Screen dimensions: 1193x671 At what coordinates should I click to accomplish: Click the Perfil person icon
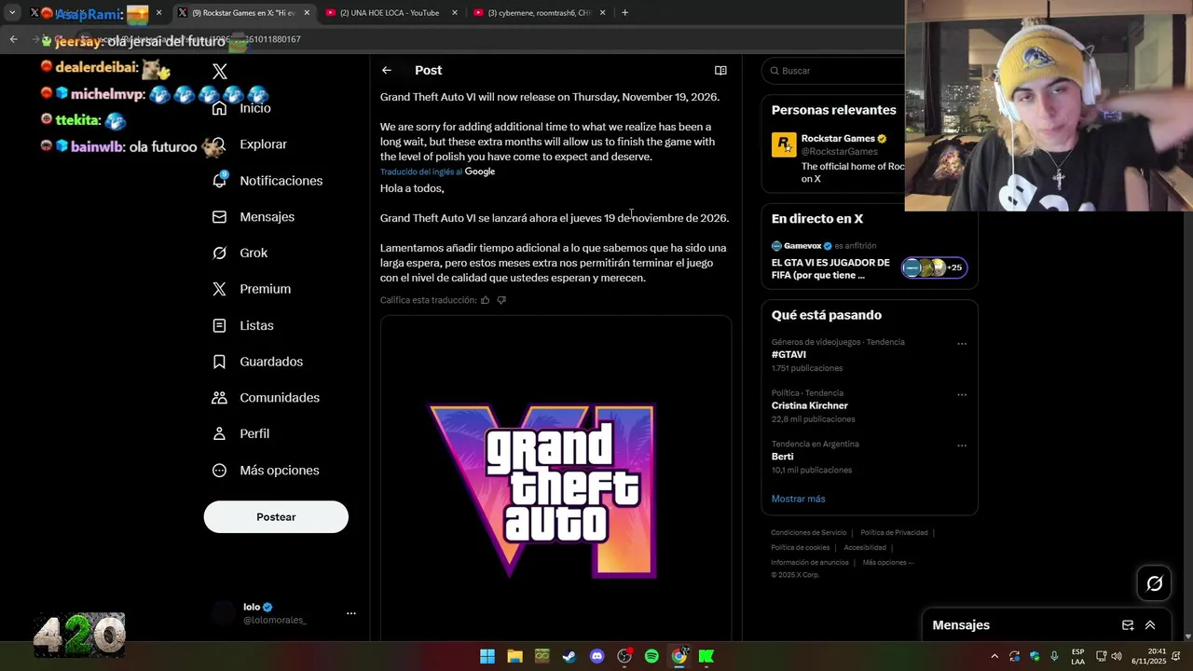pyautogui.click(x=219, y=434)
